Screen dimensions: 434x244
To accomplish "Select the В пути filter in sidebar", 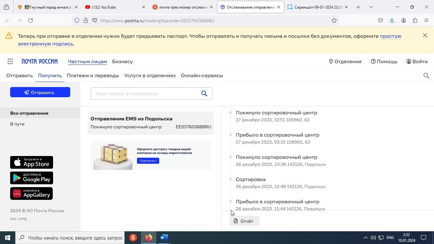I will pos(17,124).
